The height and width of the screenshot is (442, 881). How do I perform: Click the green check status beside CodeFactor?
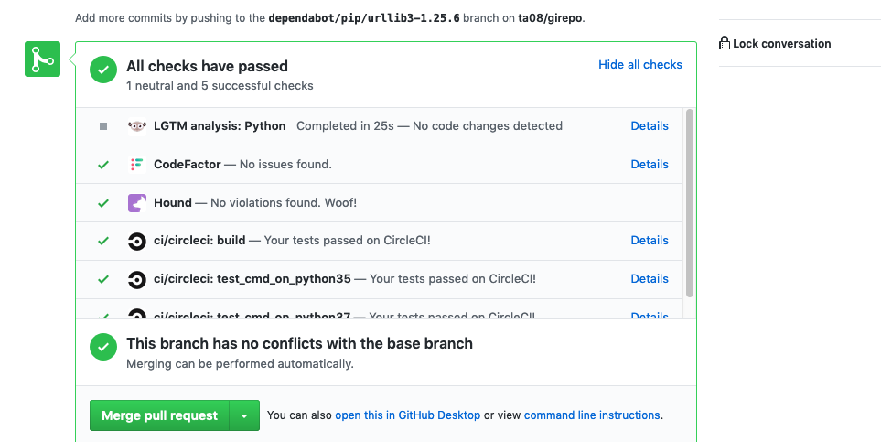pos(103,165)
